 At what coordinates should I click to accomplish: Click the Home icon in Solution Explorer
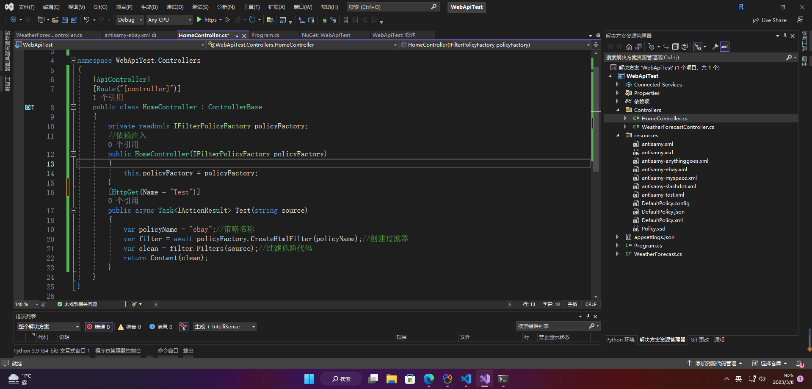click(x=629, y=47)
